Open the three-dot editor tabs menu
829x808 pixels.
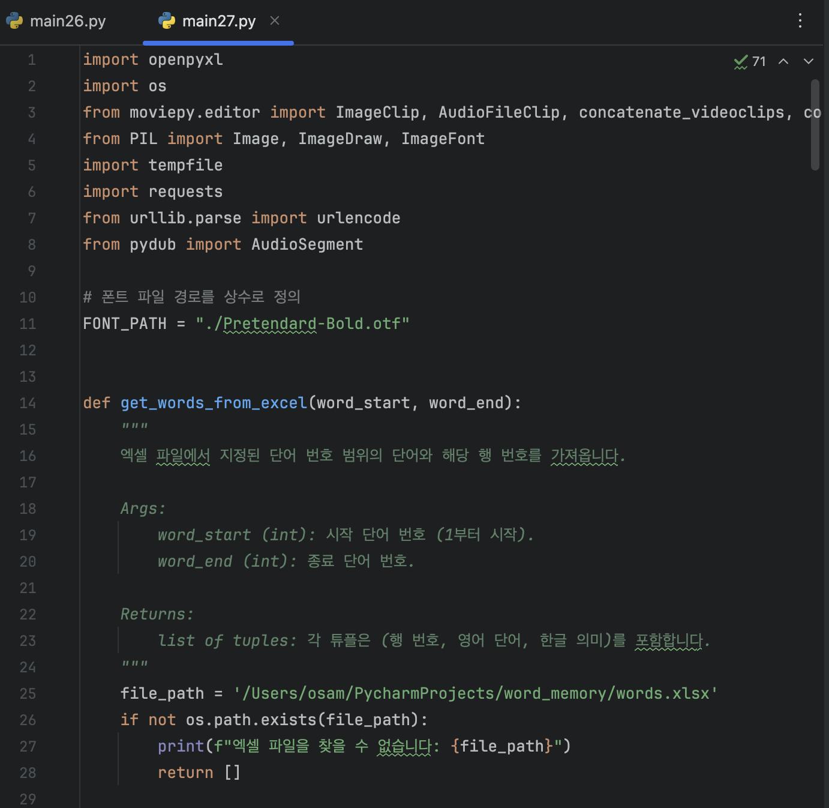tap(800, 21)
